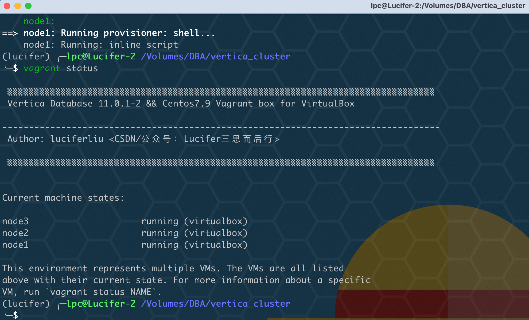Click the node2 machine name line
The width and height of the screenshot is (529, 320).
tap(15, 233)
